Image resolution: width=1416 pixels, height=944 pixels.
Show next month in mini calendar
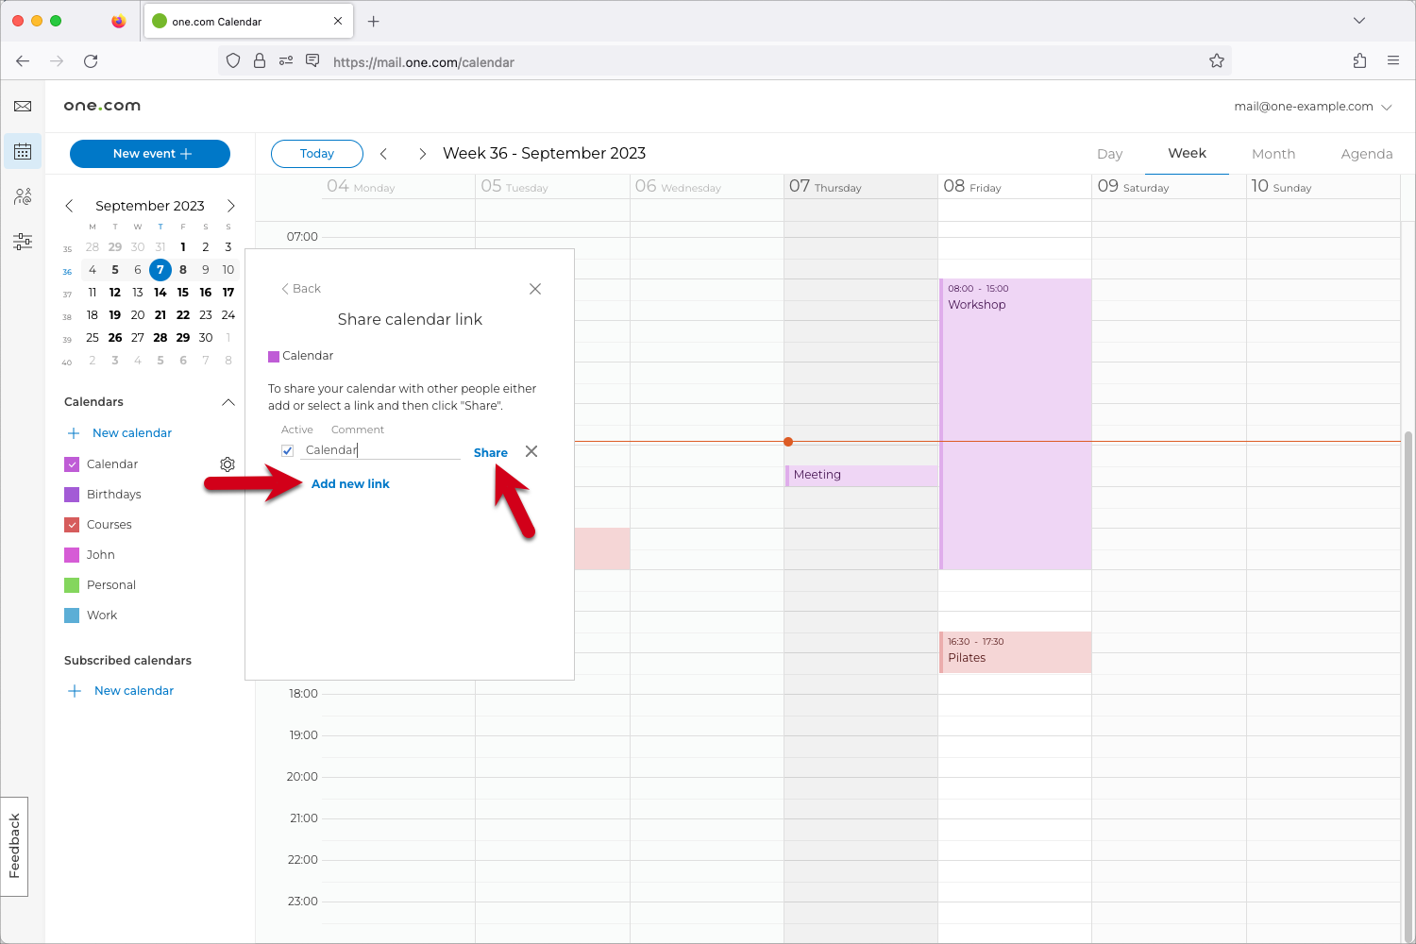pos(230,206)
